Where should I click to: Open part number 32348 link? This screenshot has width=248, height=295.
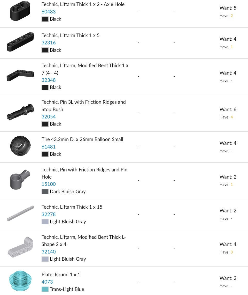coord(49,80)
